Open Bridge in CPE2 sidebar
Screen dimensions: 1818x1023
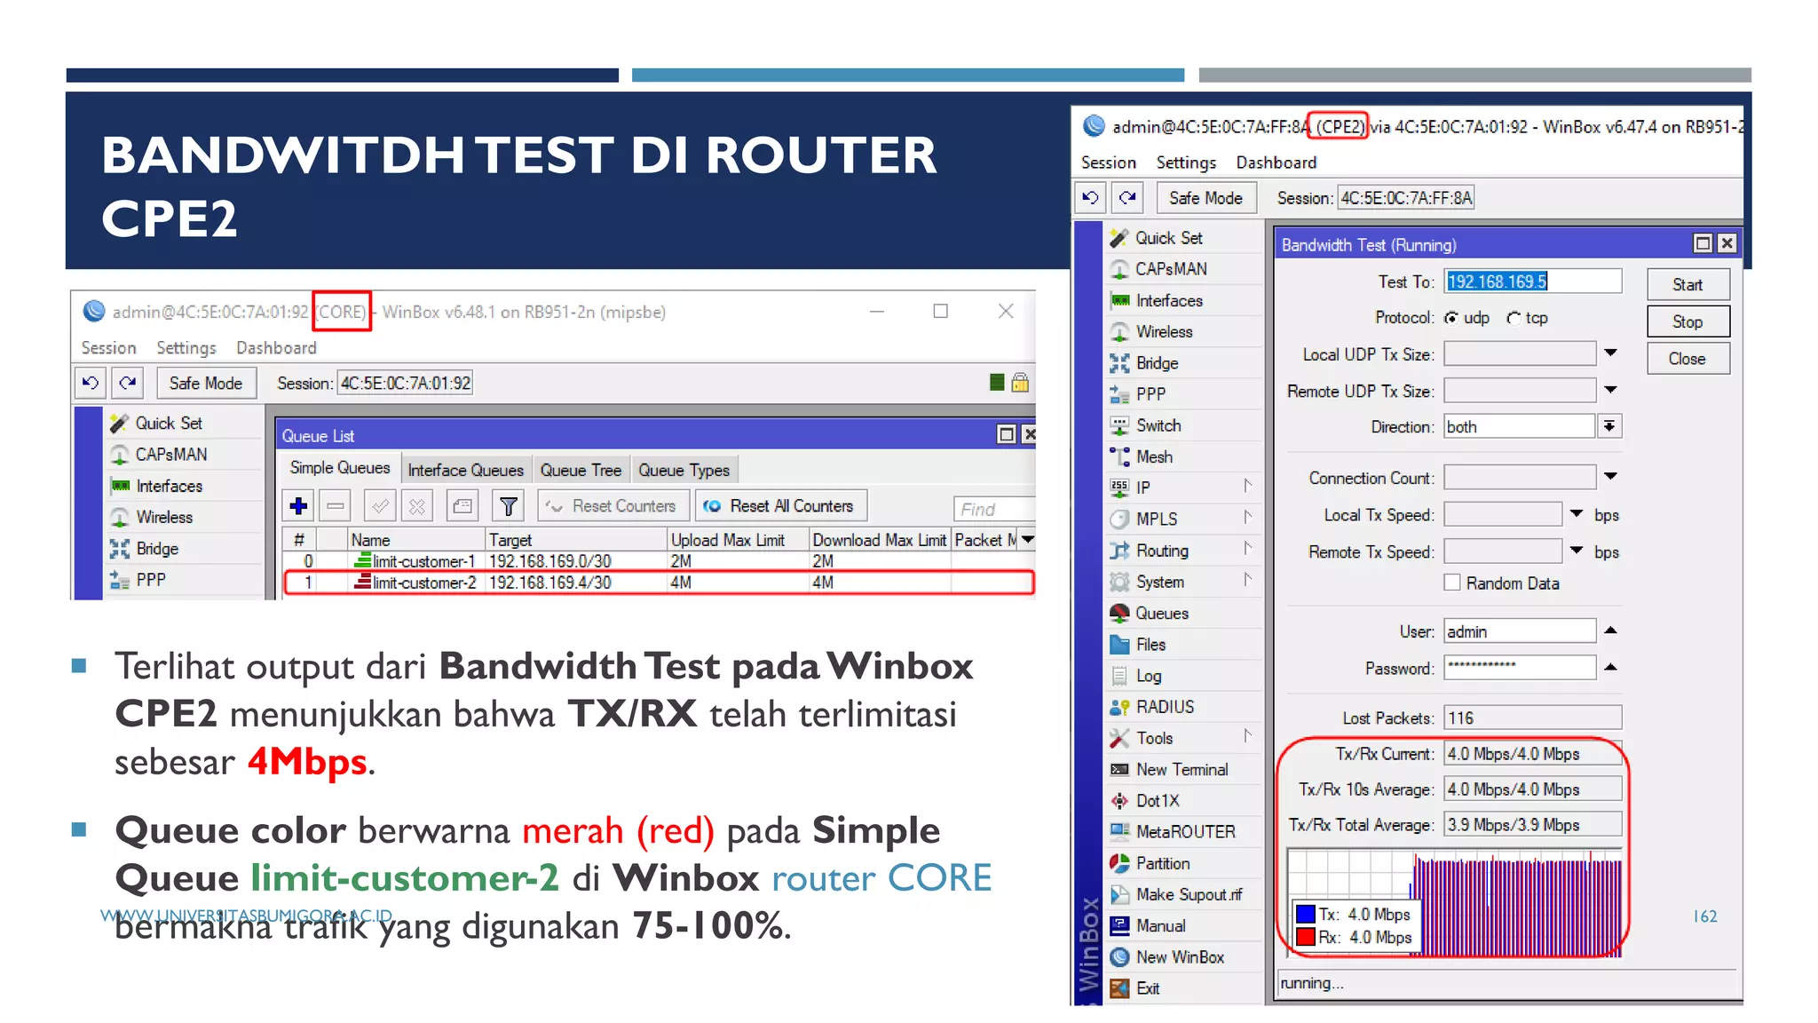point(1157,363)
